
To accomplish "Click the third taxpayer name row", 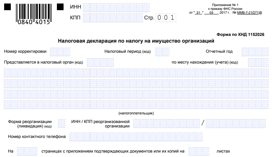I will [136, 94].
